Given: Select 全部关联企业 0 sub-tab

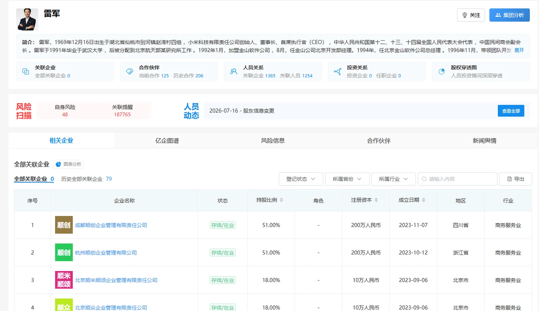Looking at the screenshot, I should coord(34,179).
